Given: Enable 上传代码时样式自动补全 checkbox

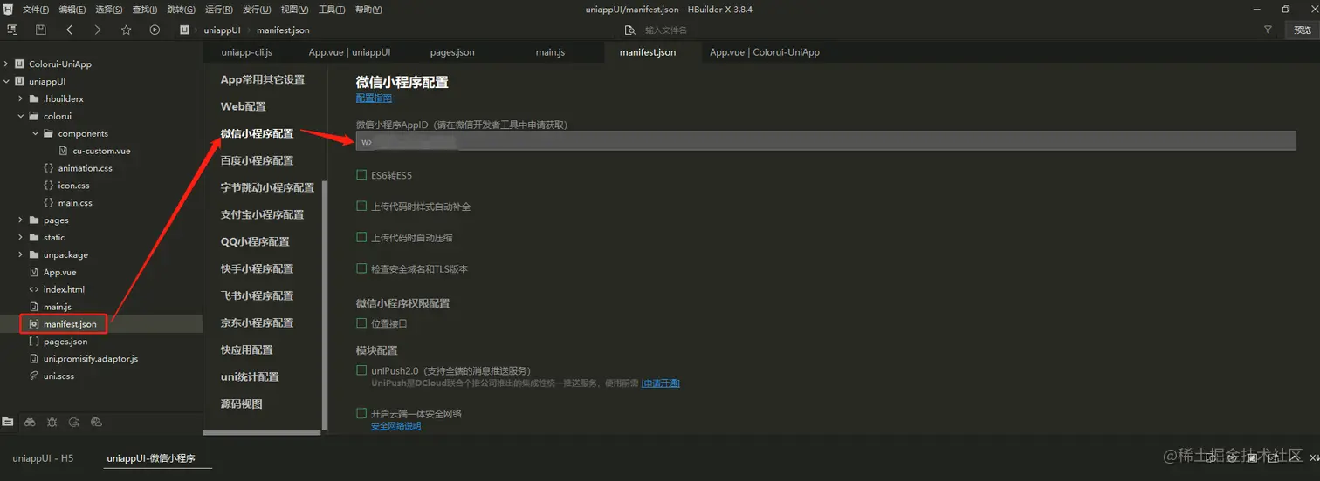Looking at the screenshot, I should pyautogui.click(x=361, y=207).
